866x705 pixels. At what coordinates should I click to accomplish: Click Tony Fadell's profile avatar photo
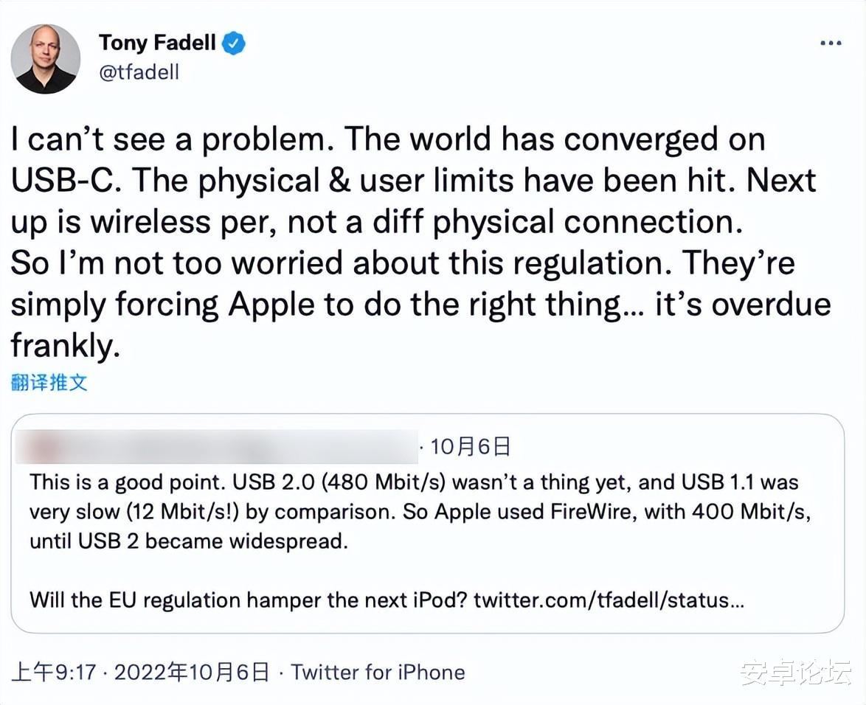coord(46,59)
